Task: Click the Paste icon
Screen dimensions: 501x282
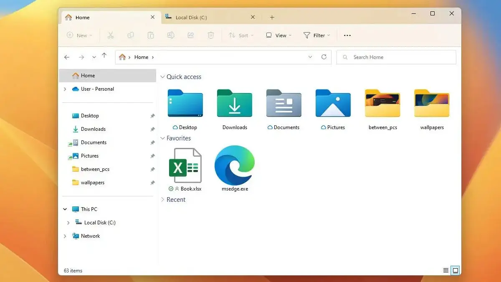Action: pyautogui.click(x=151, y=35)
